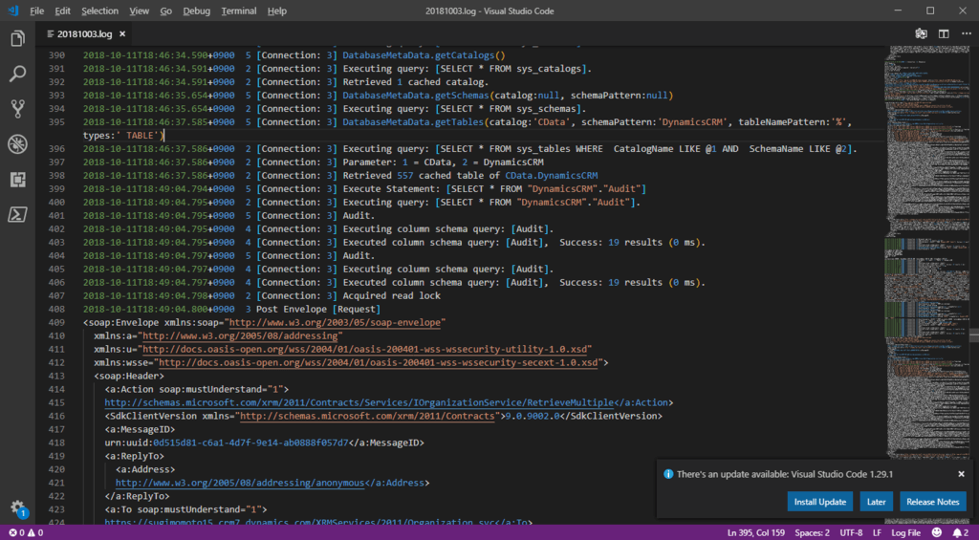Dismiss the update notification with X
Viewport: 979px width, 540px height.
[961, 473]
